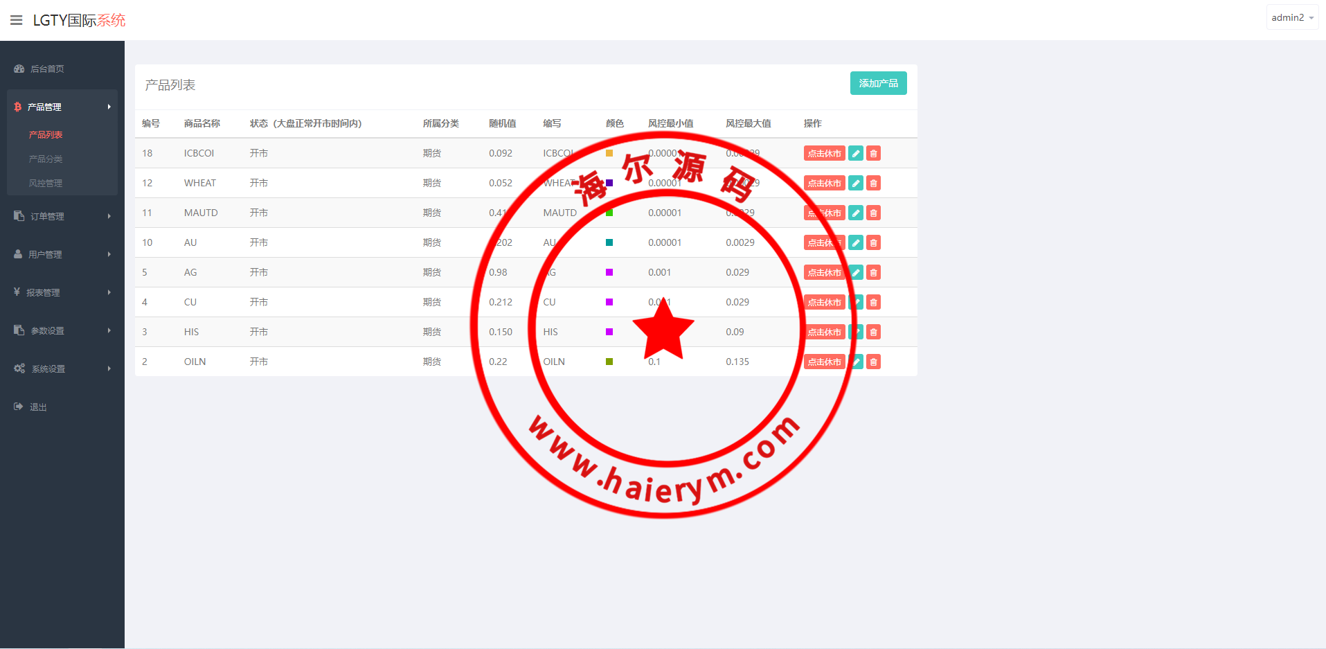Go to 后台首页 in sidebar
This screenshot has height=649, width=1326.
[47, 69]
